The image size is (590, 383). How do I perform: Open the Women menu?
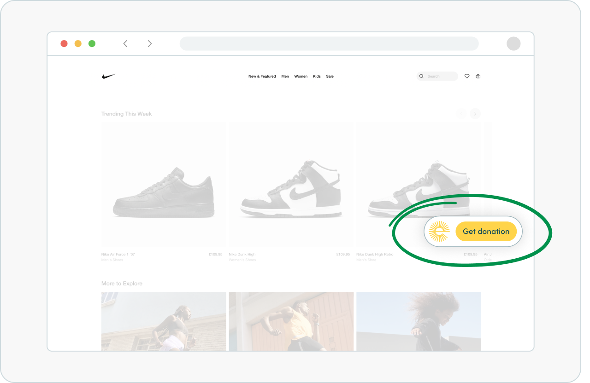[x=301, y=76]
